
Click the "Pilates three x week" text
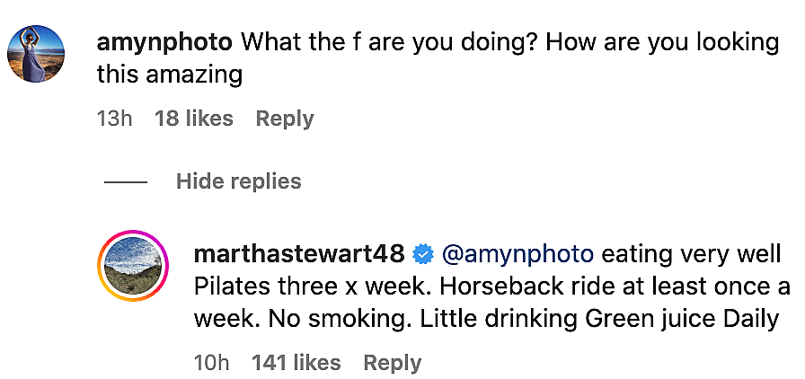339,286
